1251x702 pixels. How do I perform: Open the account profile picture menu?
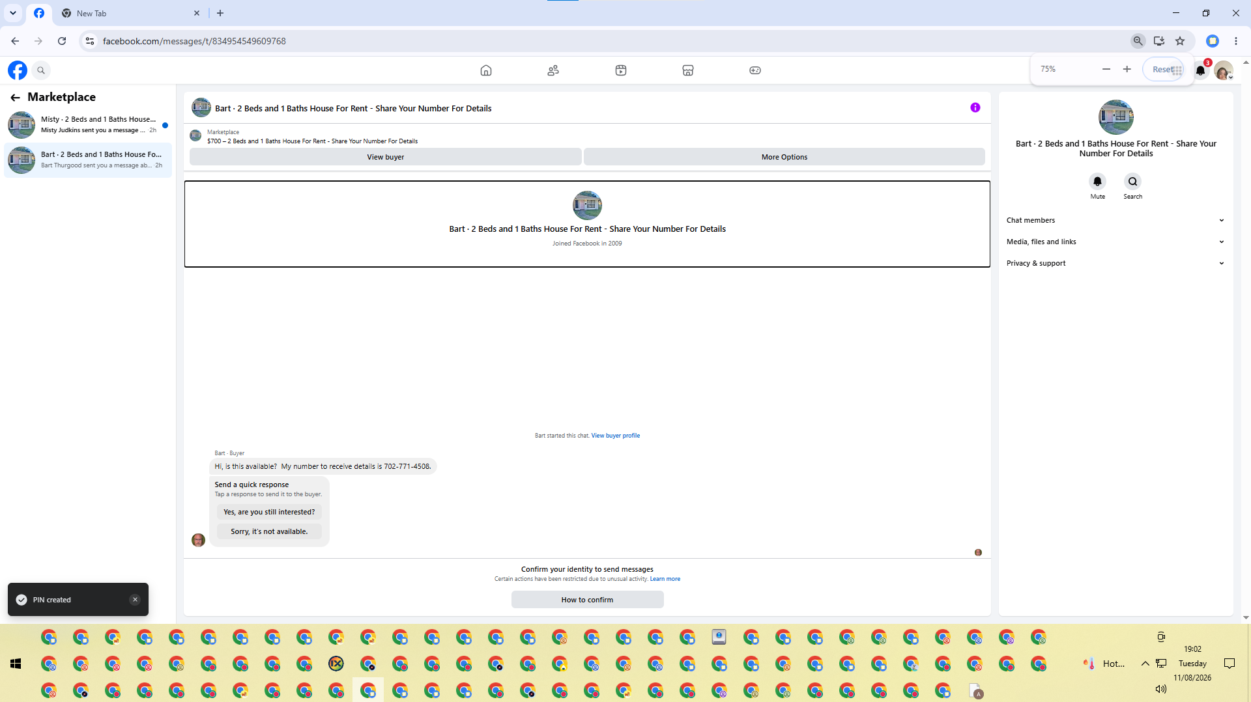pyautogui.click(x=1224, y=70)
